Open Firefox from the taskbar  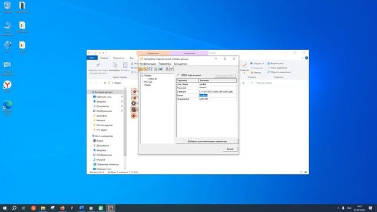(62, 208)
